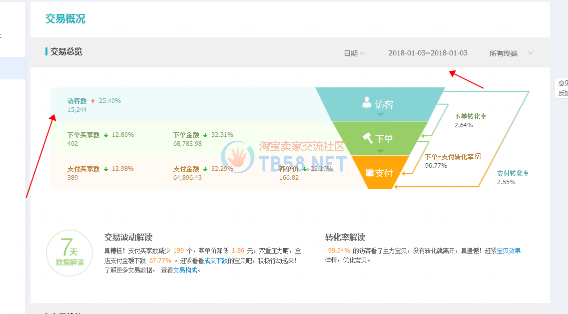Click the visitor person icon in funnel
Screen dimensions: 568x314
(x=367, y=103)
